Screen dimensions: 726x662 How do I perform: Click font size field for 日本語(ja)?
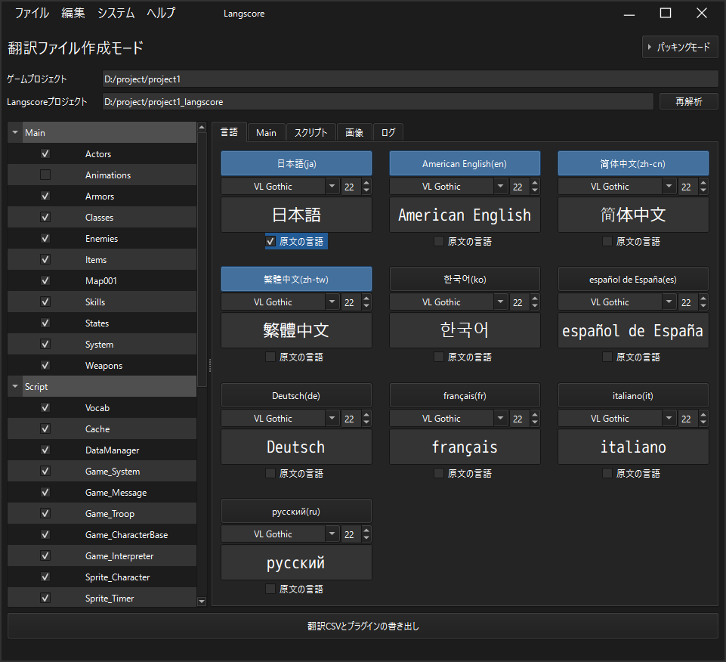(351, 186)
